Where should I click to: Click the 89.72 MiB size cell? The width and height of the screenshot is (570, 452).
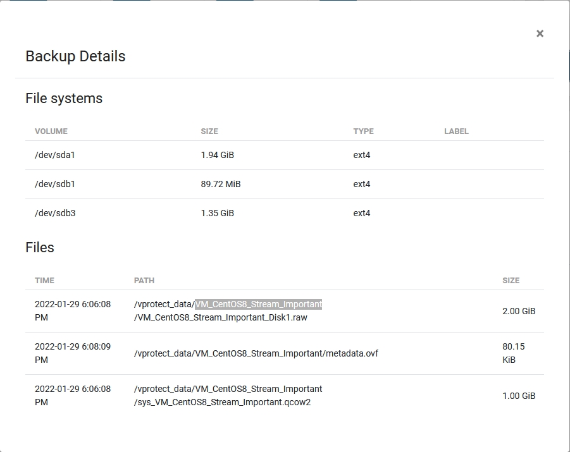(x=221, y=184)
